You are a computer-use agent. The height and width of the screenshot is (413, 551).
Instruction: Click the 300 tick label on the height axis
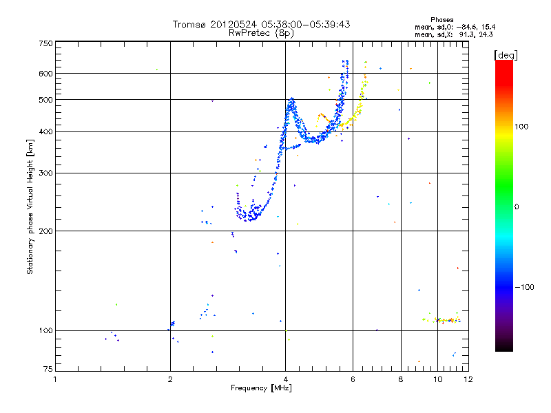[x=45, y=173]
